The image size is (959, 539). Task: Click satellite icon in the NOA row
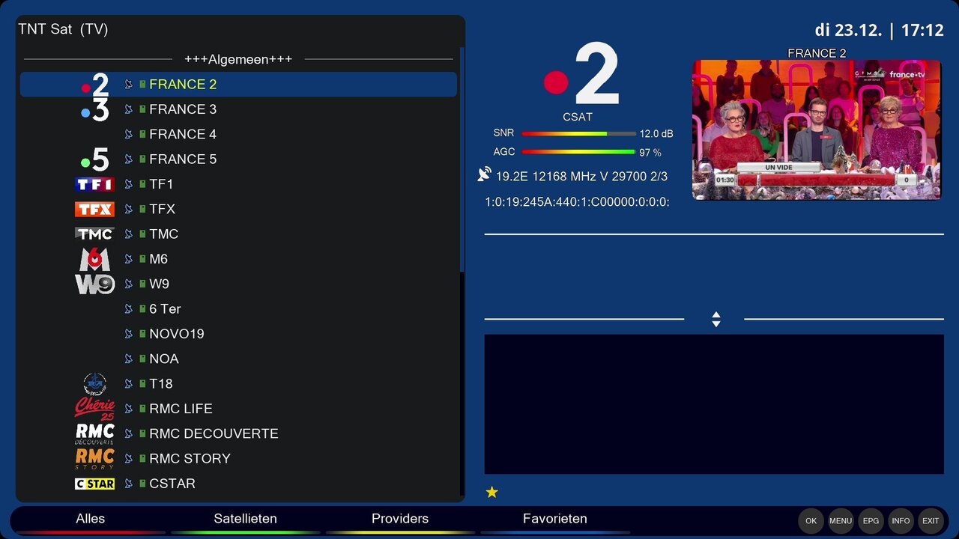point(129,359)
